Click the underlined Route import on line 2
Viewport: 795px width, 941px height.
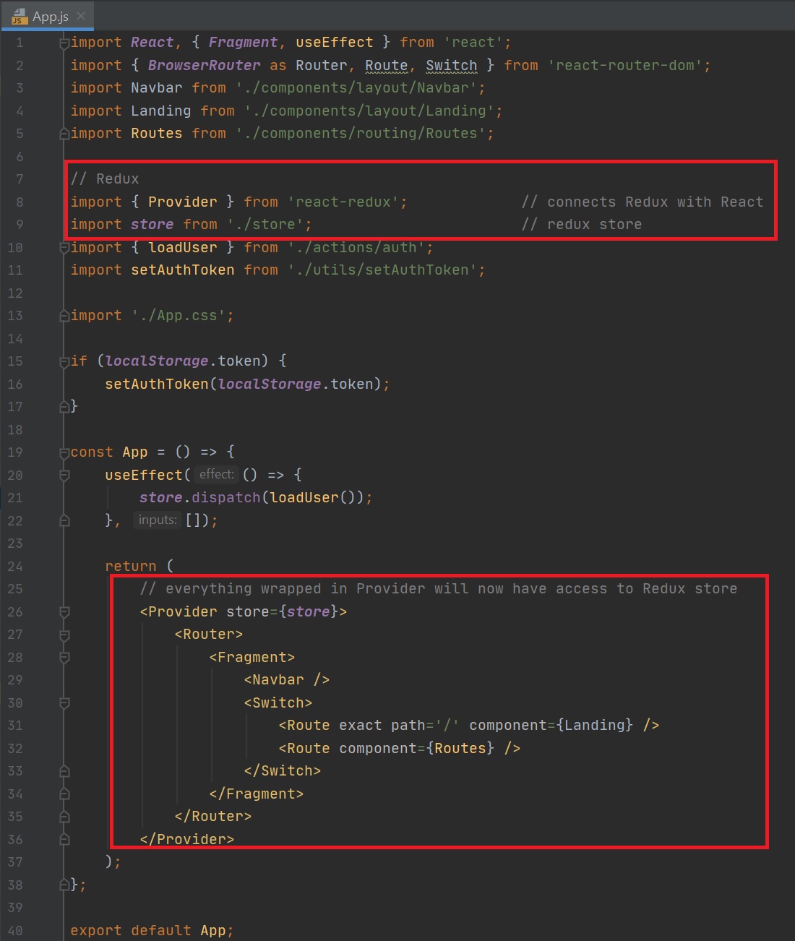(x=386, y=66)
